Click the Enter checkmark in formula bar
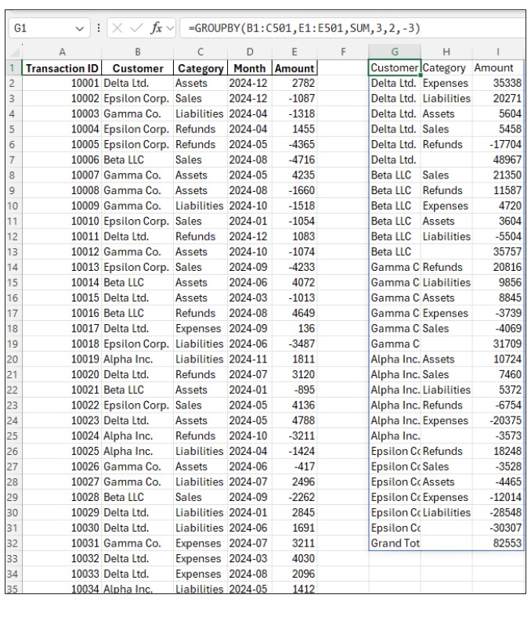The width and height of the screenshot is (531, 620). coord(135,28)
